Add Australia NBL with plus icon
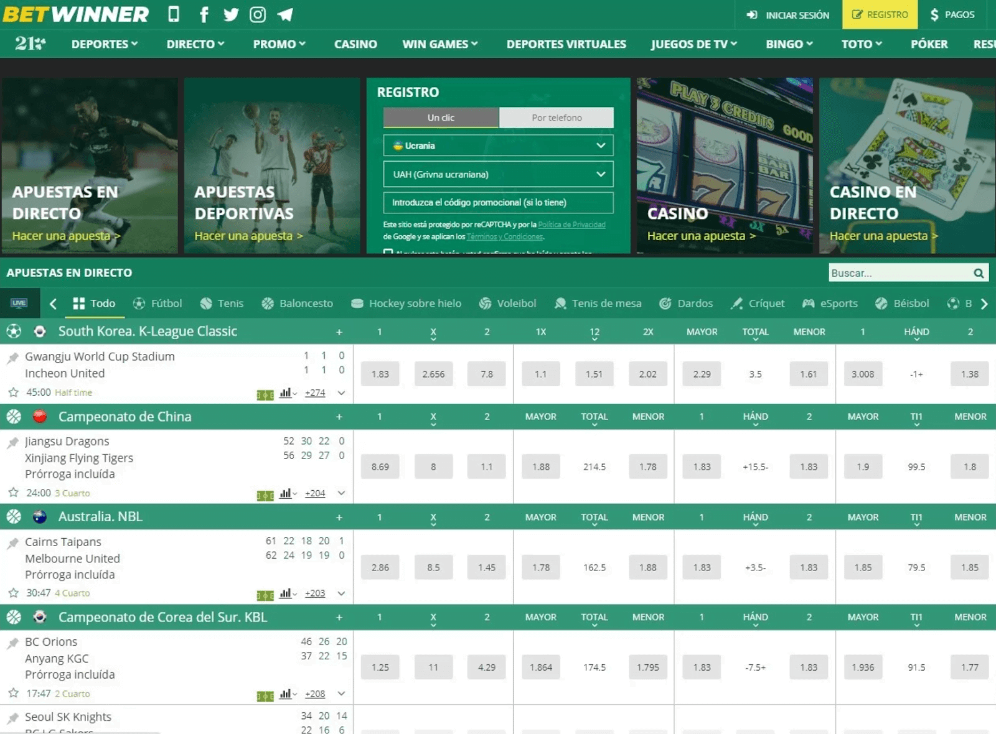The width and height of the screenshot is (996, 734). [339, 518]
